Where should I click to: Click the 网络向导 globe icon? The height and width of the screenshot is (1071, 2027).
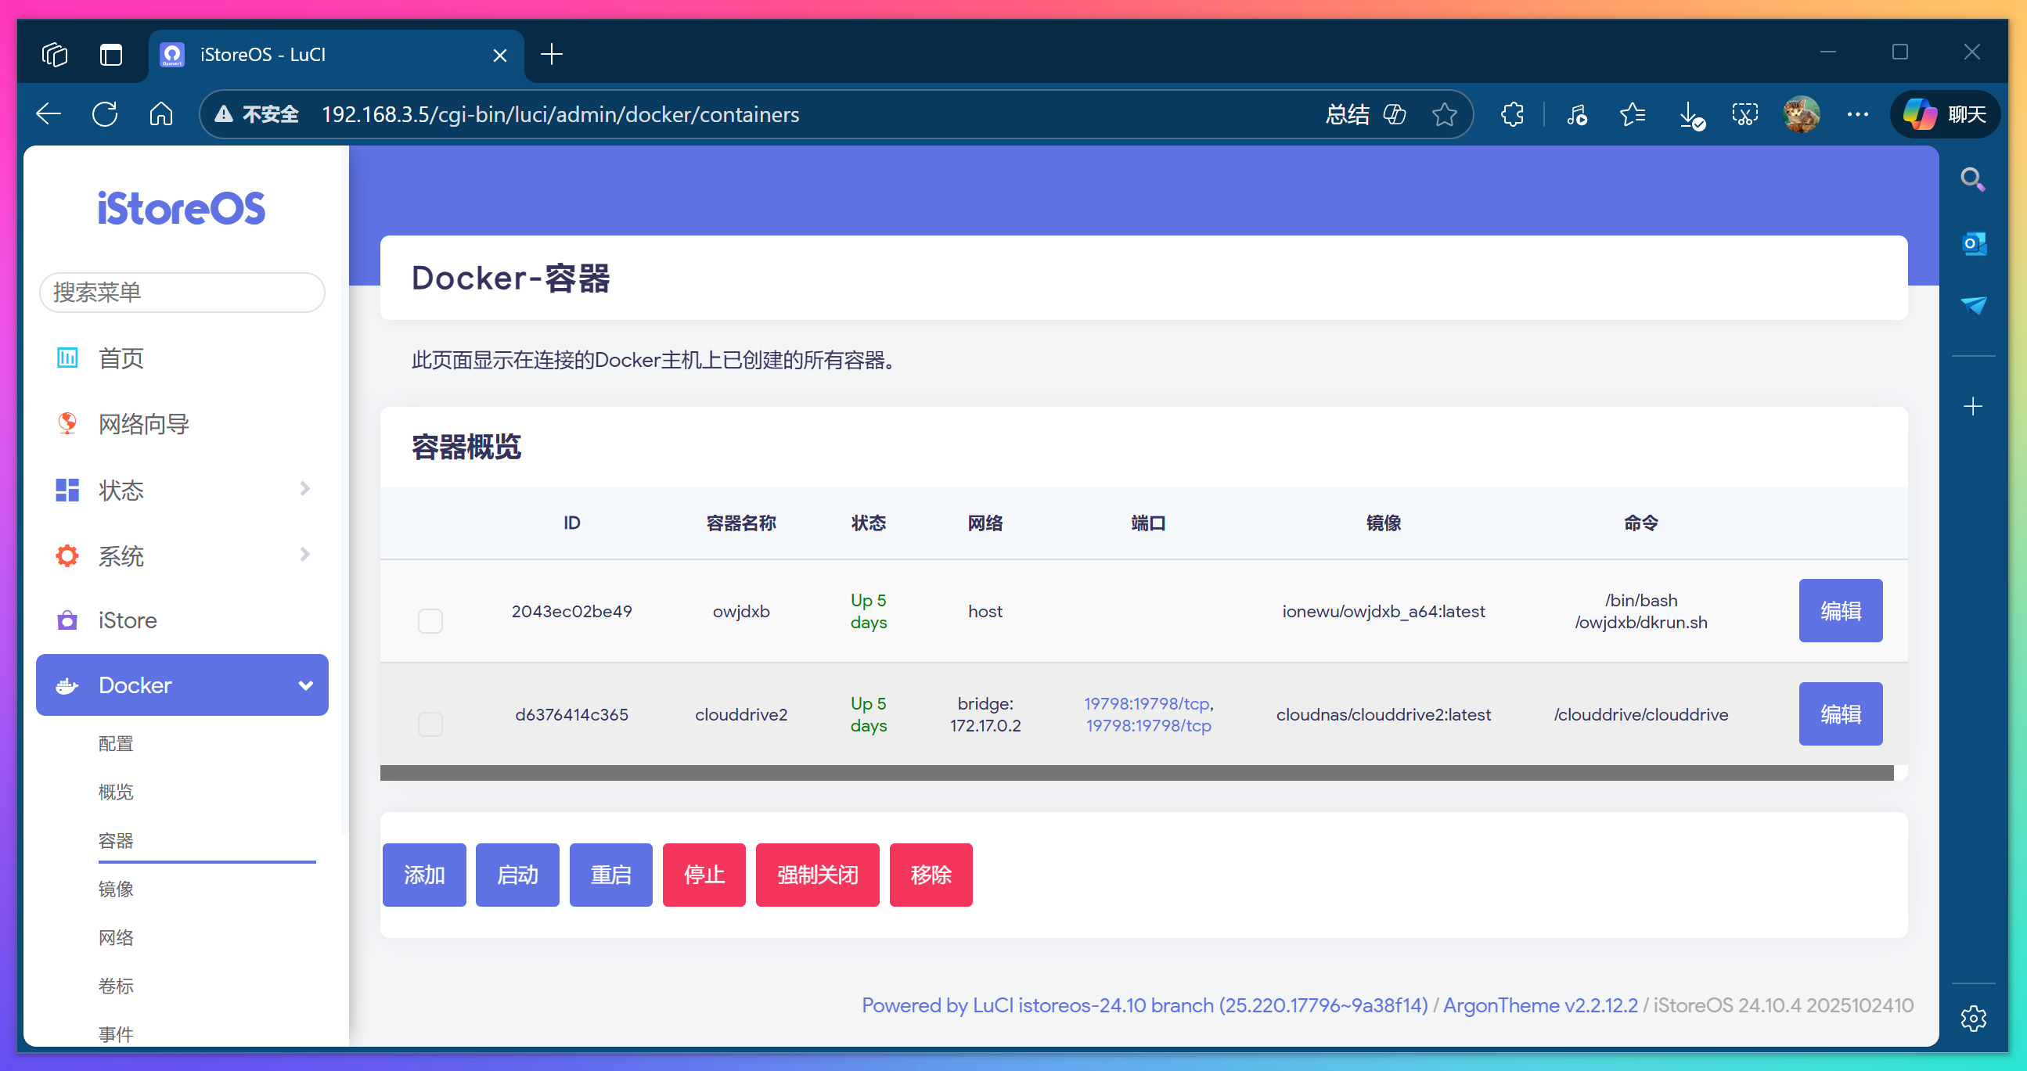(x=67, y=423)
